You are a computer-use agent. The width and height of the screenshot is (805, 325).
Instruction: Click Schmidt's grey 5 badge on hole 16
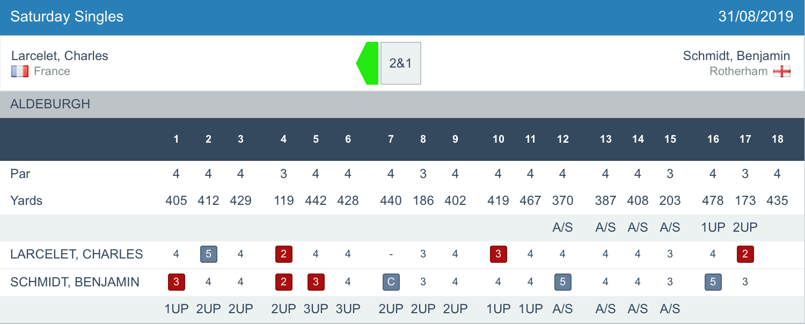point(713,282)
